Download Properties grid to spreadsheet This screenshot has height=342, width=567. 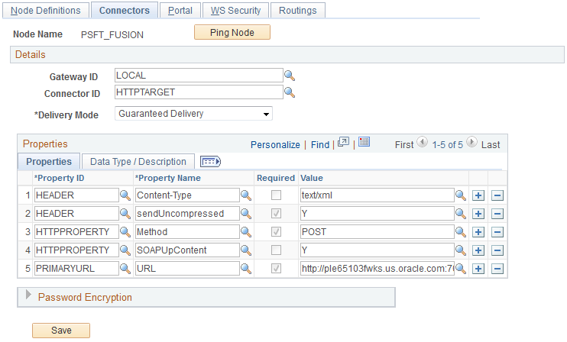[364, 142]
